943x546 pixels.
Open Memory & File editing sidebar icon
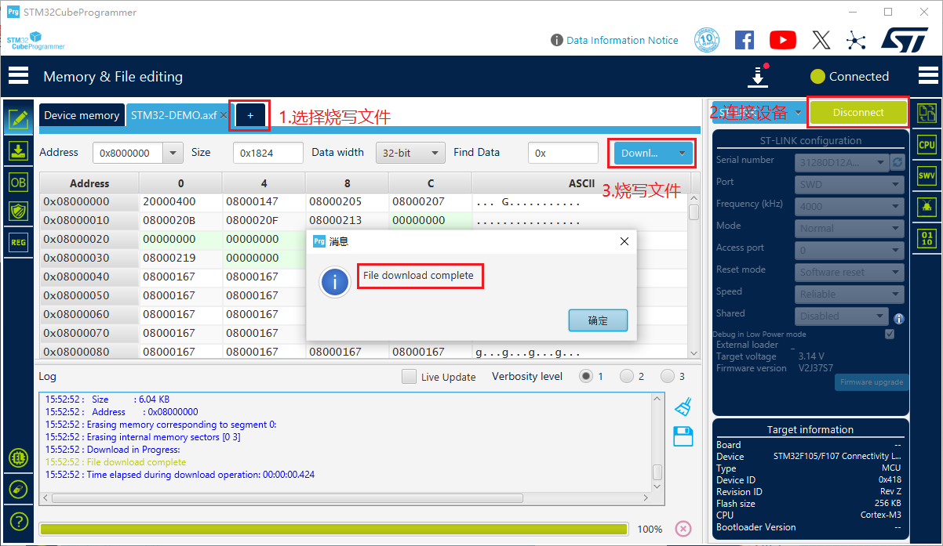pos(18,119)
